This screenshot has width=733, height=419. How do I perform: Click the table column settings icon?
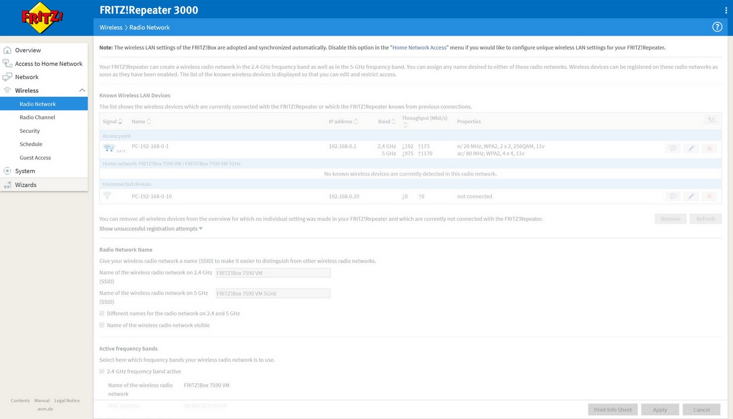coord(711,120)
